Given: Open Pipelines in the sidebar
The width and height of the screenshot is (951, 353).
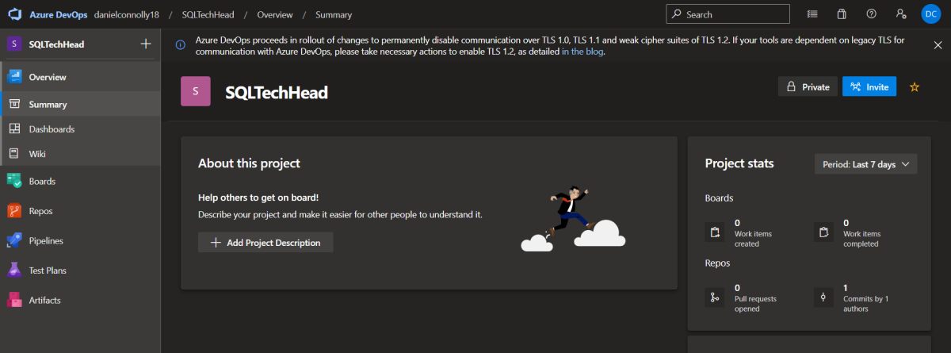Looking at the screenshot, I should [x=80, y=240].
